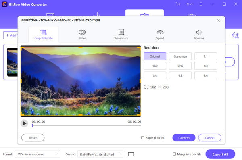The image size is (242, 160).
Task: Open the Format dropdown MP4-Same as source
Action: [x=38, y=154]
